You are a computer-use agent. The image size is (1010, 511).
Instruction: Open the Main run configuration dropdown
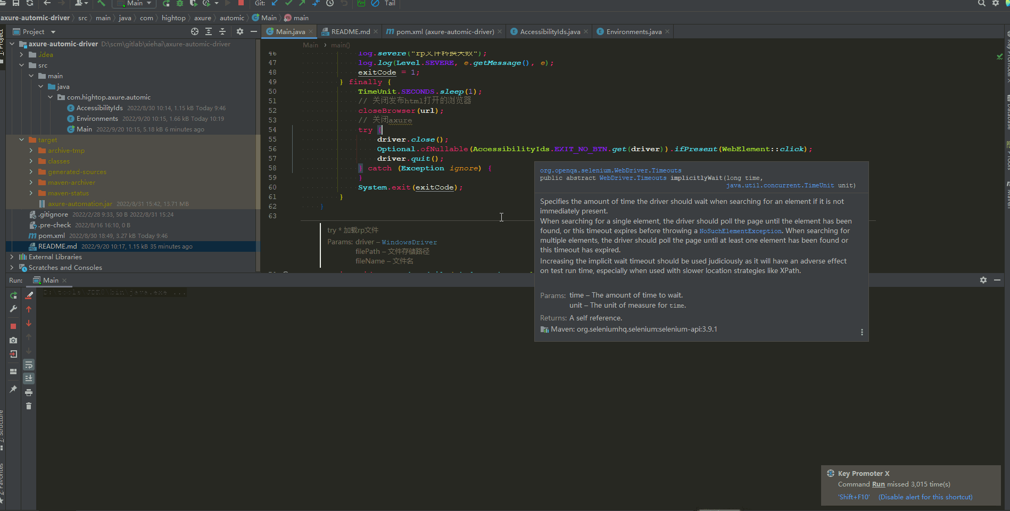tap(134, 3)
